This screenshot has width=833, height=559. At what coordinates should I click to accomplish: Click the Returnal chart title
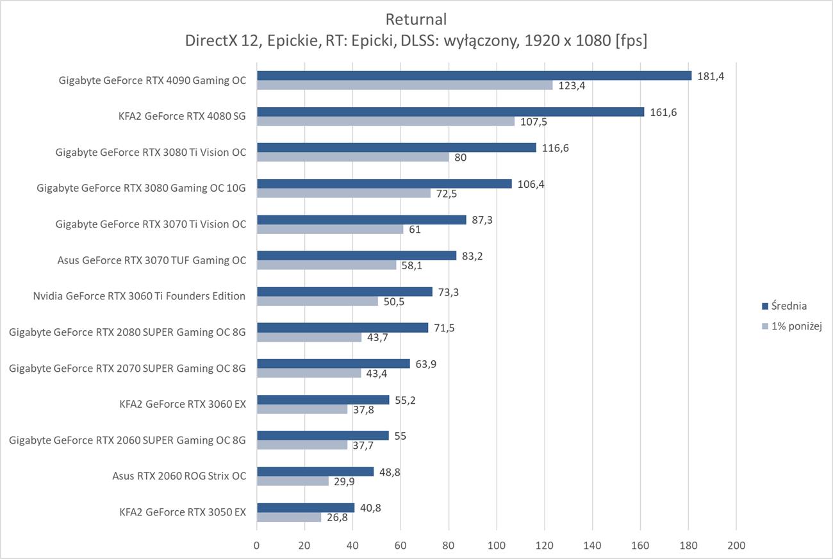416,19
